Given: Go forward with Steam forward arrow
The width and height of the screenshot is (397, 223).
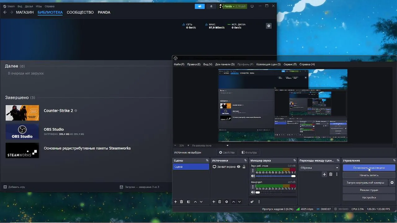Looking at the screenshot, I should point(11,12).
